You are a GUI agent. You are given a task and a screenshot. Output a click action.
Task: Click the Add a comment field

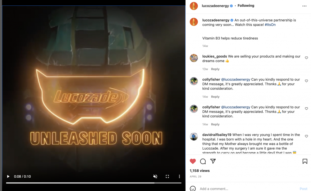(x=248, y=189)
